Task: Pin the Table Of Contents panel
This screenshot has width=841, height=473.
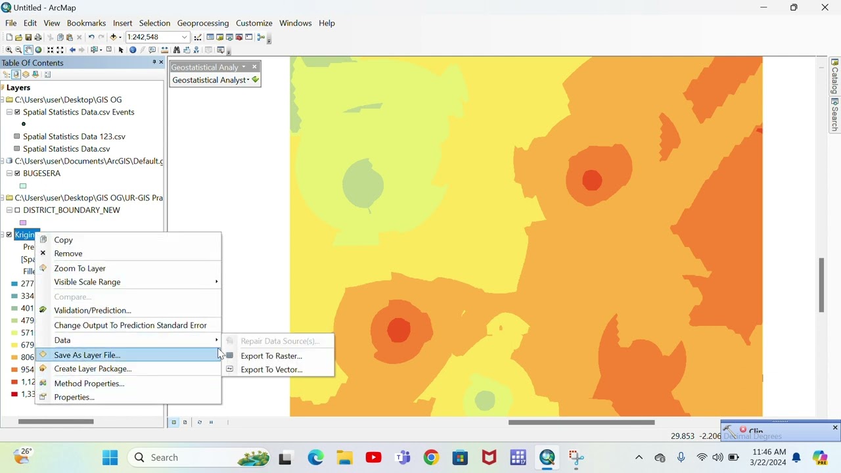Action: click(x=154, y=62)
